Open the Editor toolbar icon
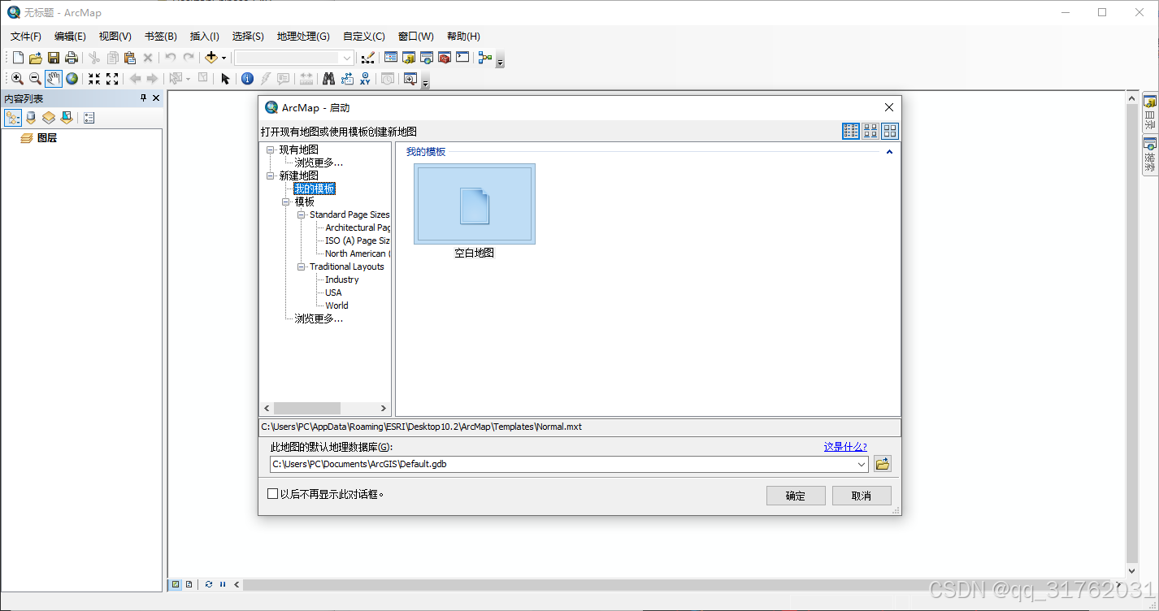1159x611 pixels. point(368,58)
